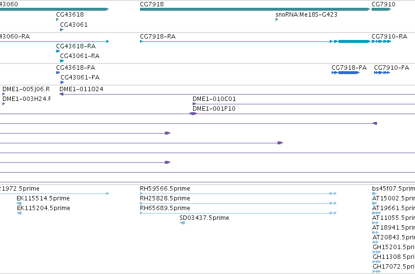Select the CG43061 gene name

coord(74,24)
